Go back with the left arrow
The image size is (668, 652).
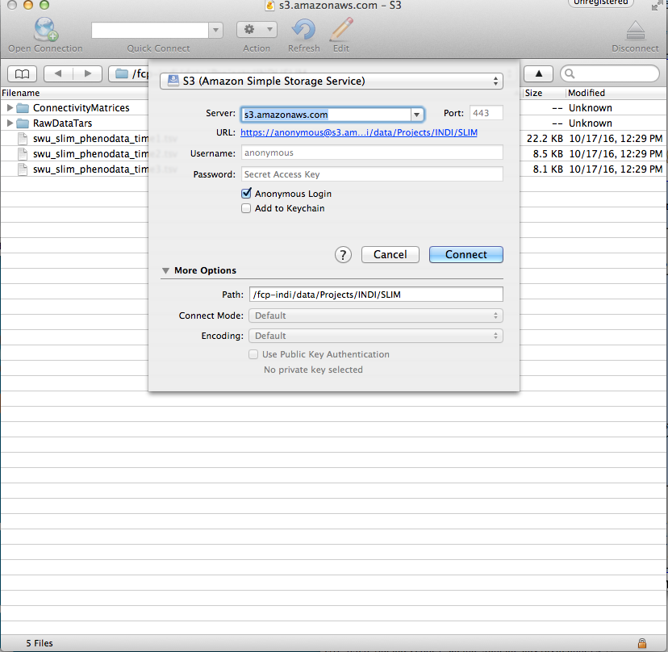click(x=58, y=73)
